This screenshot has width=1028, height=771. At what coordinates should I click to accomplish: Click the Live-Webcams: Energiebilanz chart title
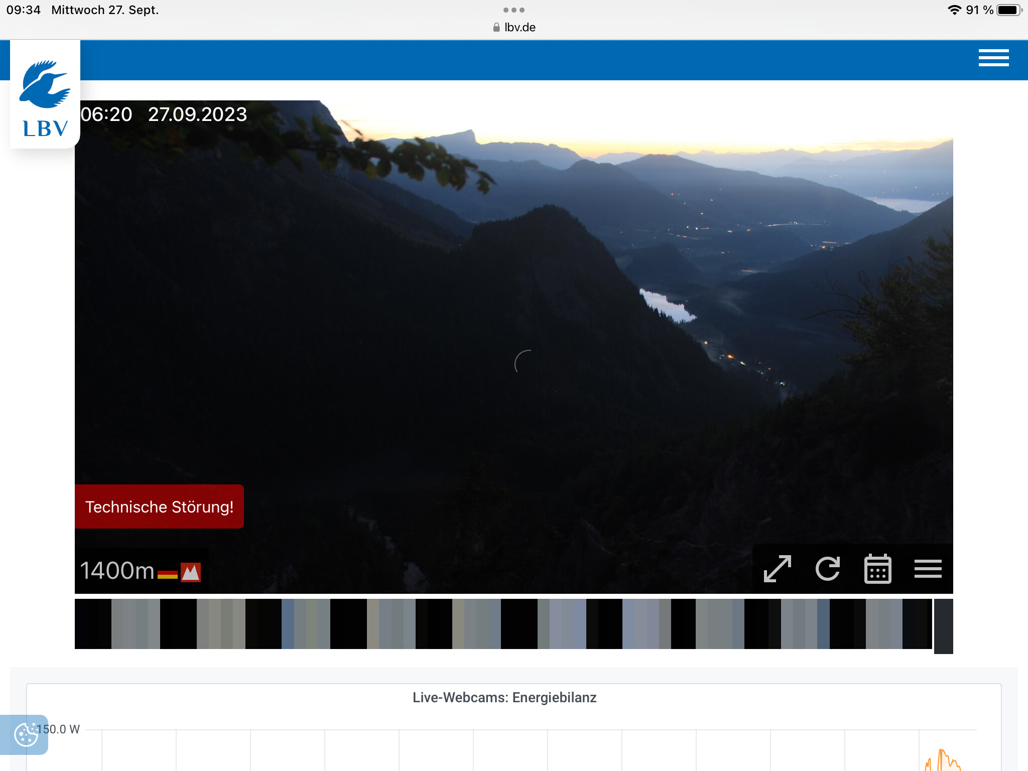pyautogui.click(x=504, y=698)
